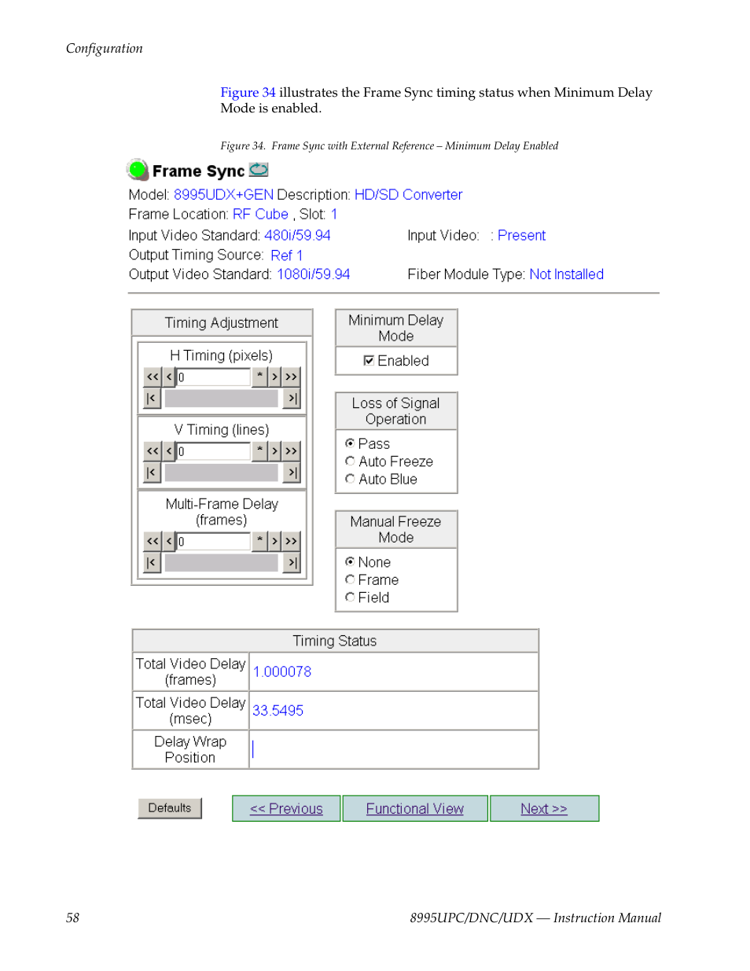Click the Input Video Present status
Image resolution: width=750 pixels, height=971 pixels.
tap(521, 235)
